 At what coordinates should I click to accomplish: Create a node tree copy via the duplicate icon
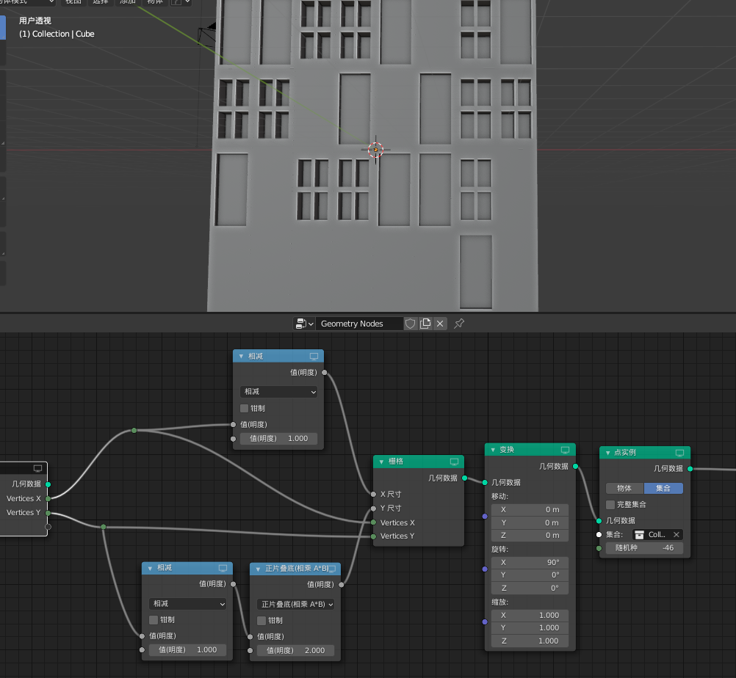click(x=426, y=323)
